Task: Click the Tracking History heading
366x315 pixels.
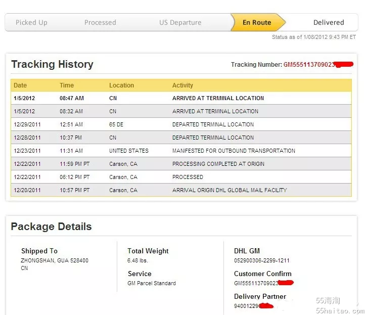Action: (52, 64)
